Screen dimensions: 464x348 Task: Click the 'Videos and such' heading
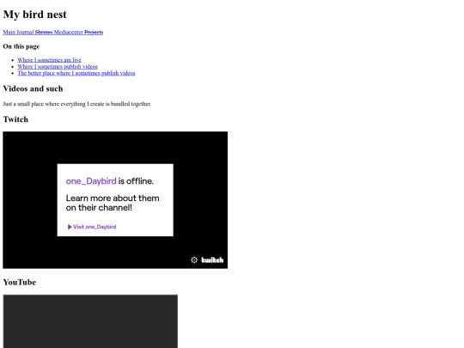[33, 89]
